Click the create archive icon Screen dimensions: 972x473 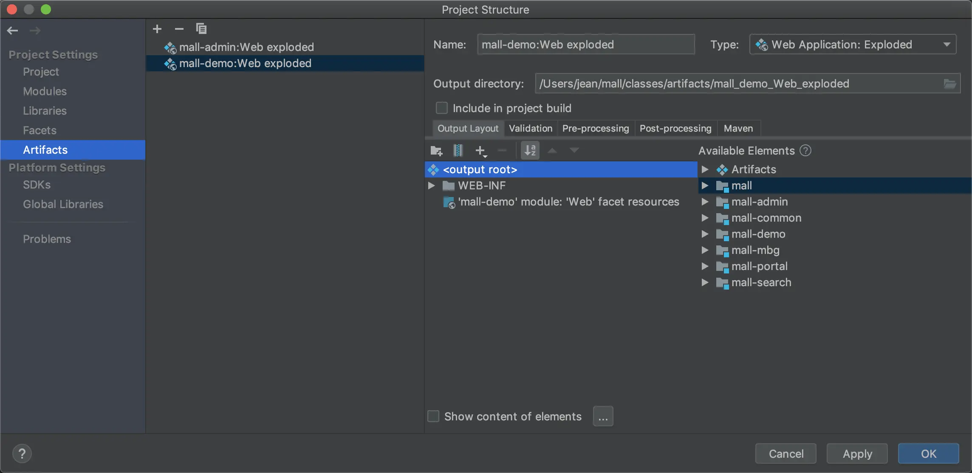point(458,150)
